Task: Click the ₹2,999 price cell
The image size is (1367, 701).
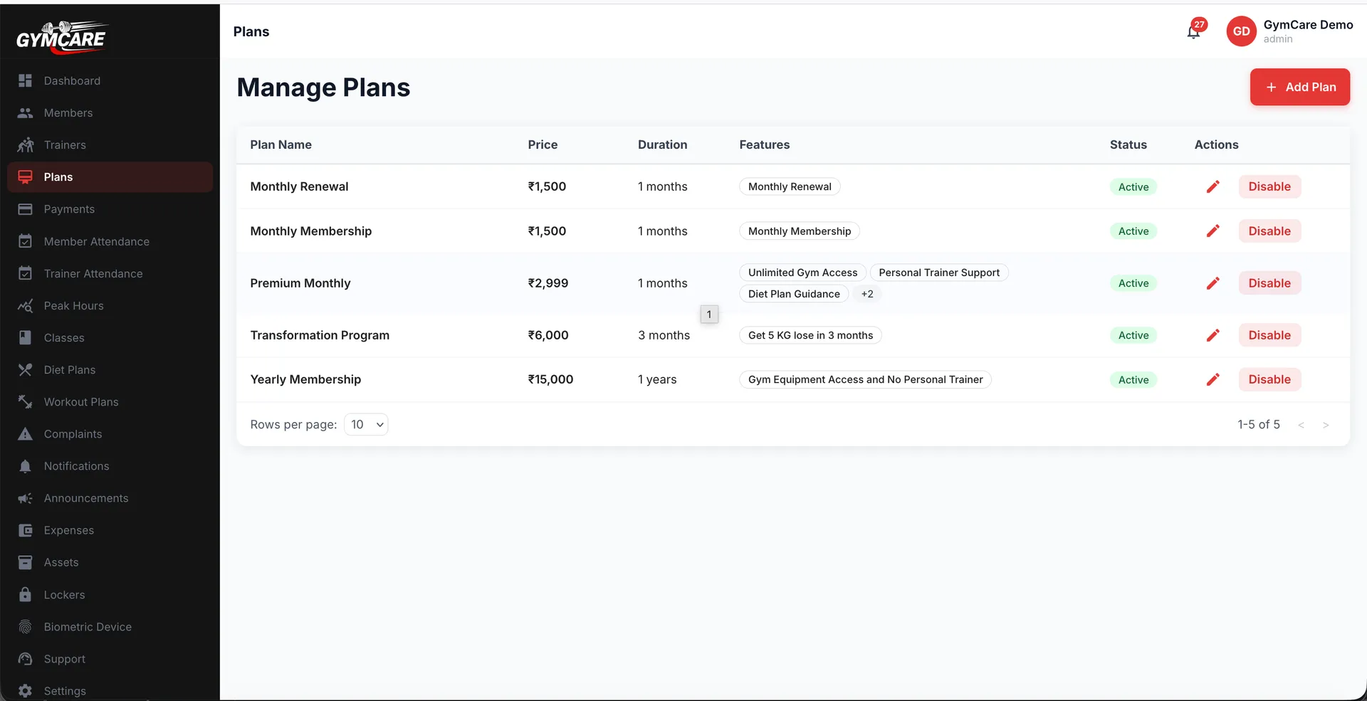Action: [548, 283]
